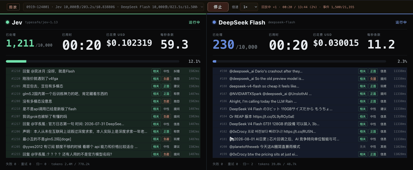Click the 停止 button

[x=218, y=7]
